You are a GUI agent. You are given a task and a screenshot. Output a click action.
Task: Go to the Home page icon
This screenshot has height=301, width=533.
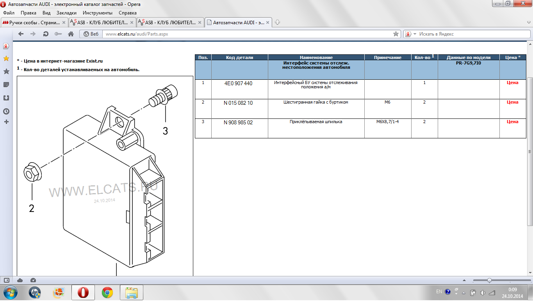(71, 34)
